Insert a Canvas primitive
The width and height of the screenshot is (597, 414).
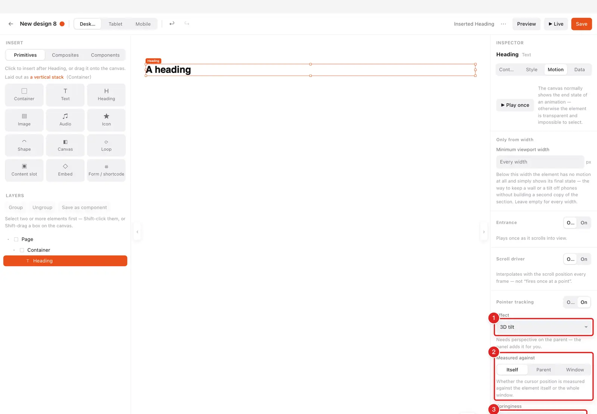pyautogui.click(x=65, y=145)
